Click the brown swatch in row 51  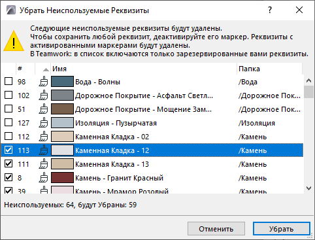[x=62, y=109]
